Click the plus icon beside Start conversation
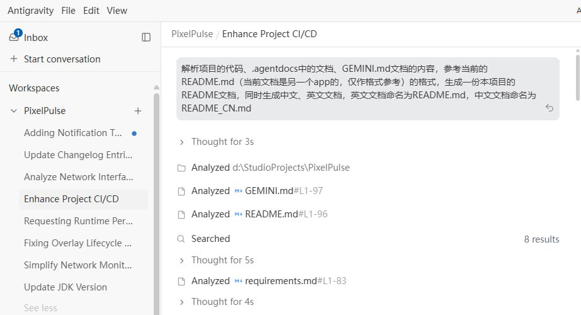This screenshot has height=315, width=581. (14, 59)
